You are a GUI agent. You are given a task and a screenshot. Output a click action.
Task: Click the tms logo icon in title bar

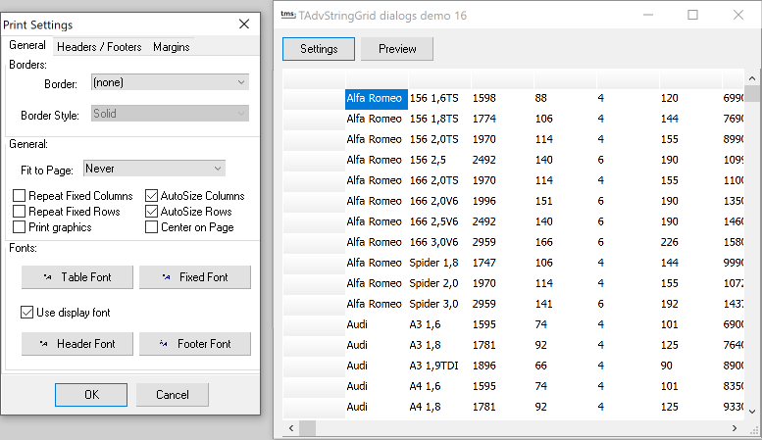point(287,15)
